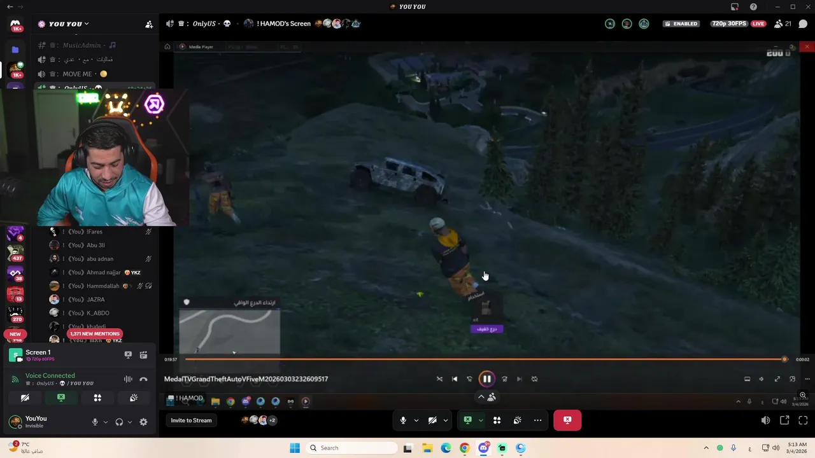This screenshot has width=815, height=458.
Task: Expand input device options in user panel
Action: (x=106, y=422)
